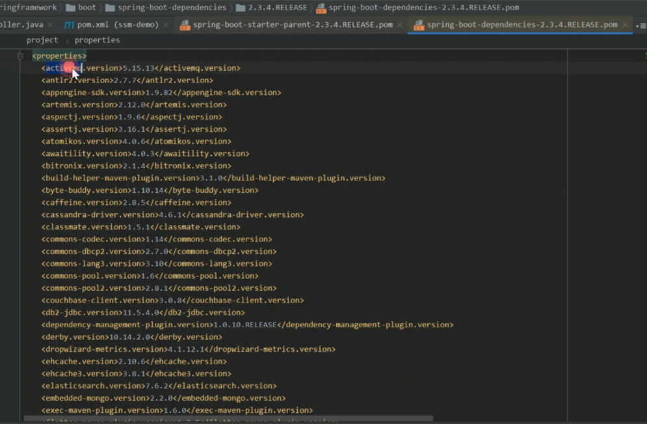Click activemq.version value 5.15.13

click(139, 68)
